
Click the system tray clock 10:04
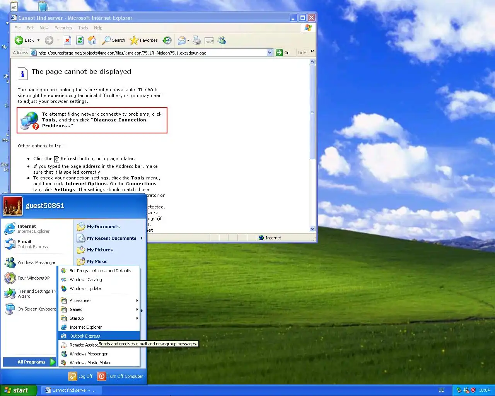(x=484, y=390)
